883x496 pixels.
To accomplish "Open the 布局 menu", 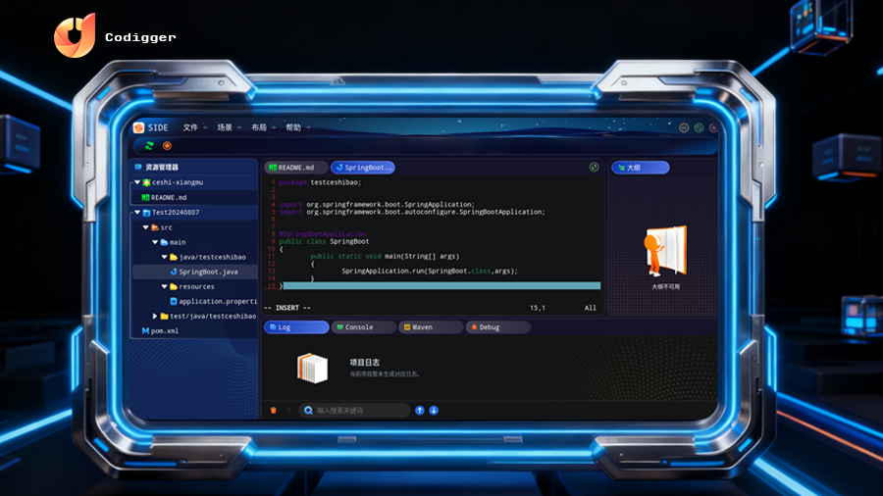I will click(259, 127).
